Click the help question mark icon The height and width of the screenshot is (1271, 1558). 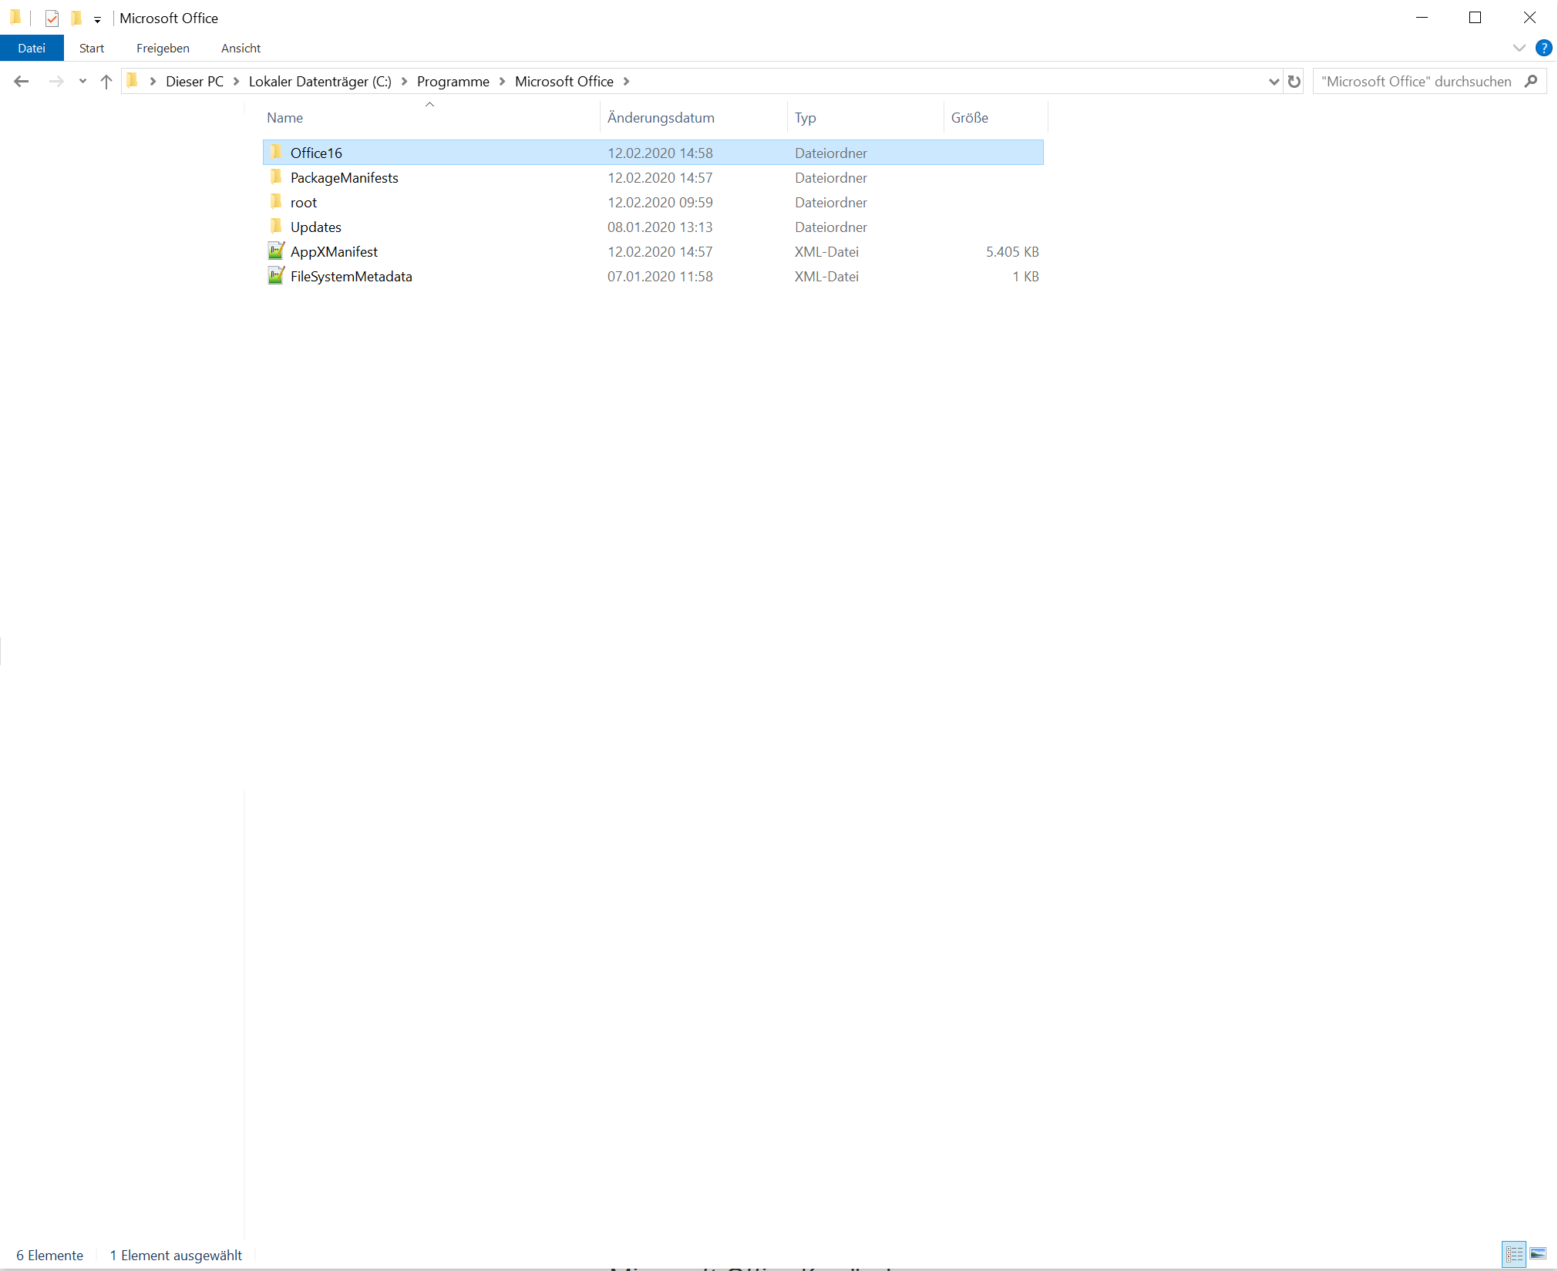tap(1544, 48)
